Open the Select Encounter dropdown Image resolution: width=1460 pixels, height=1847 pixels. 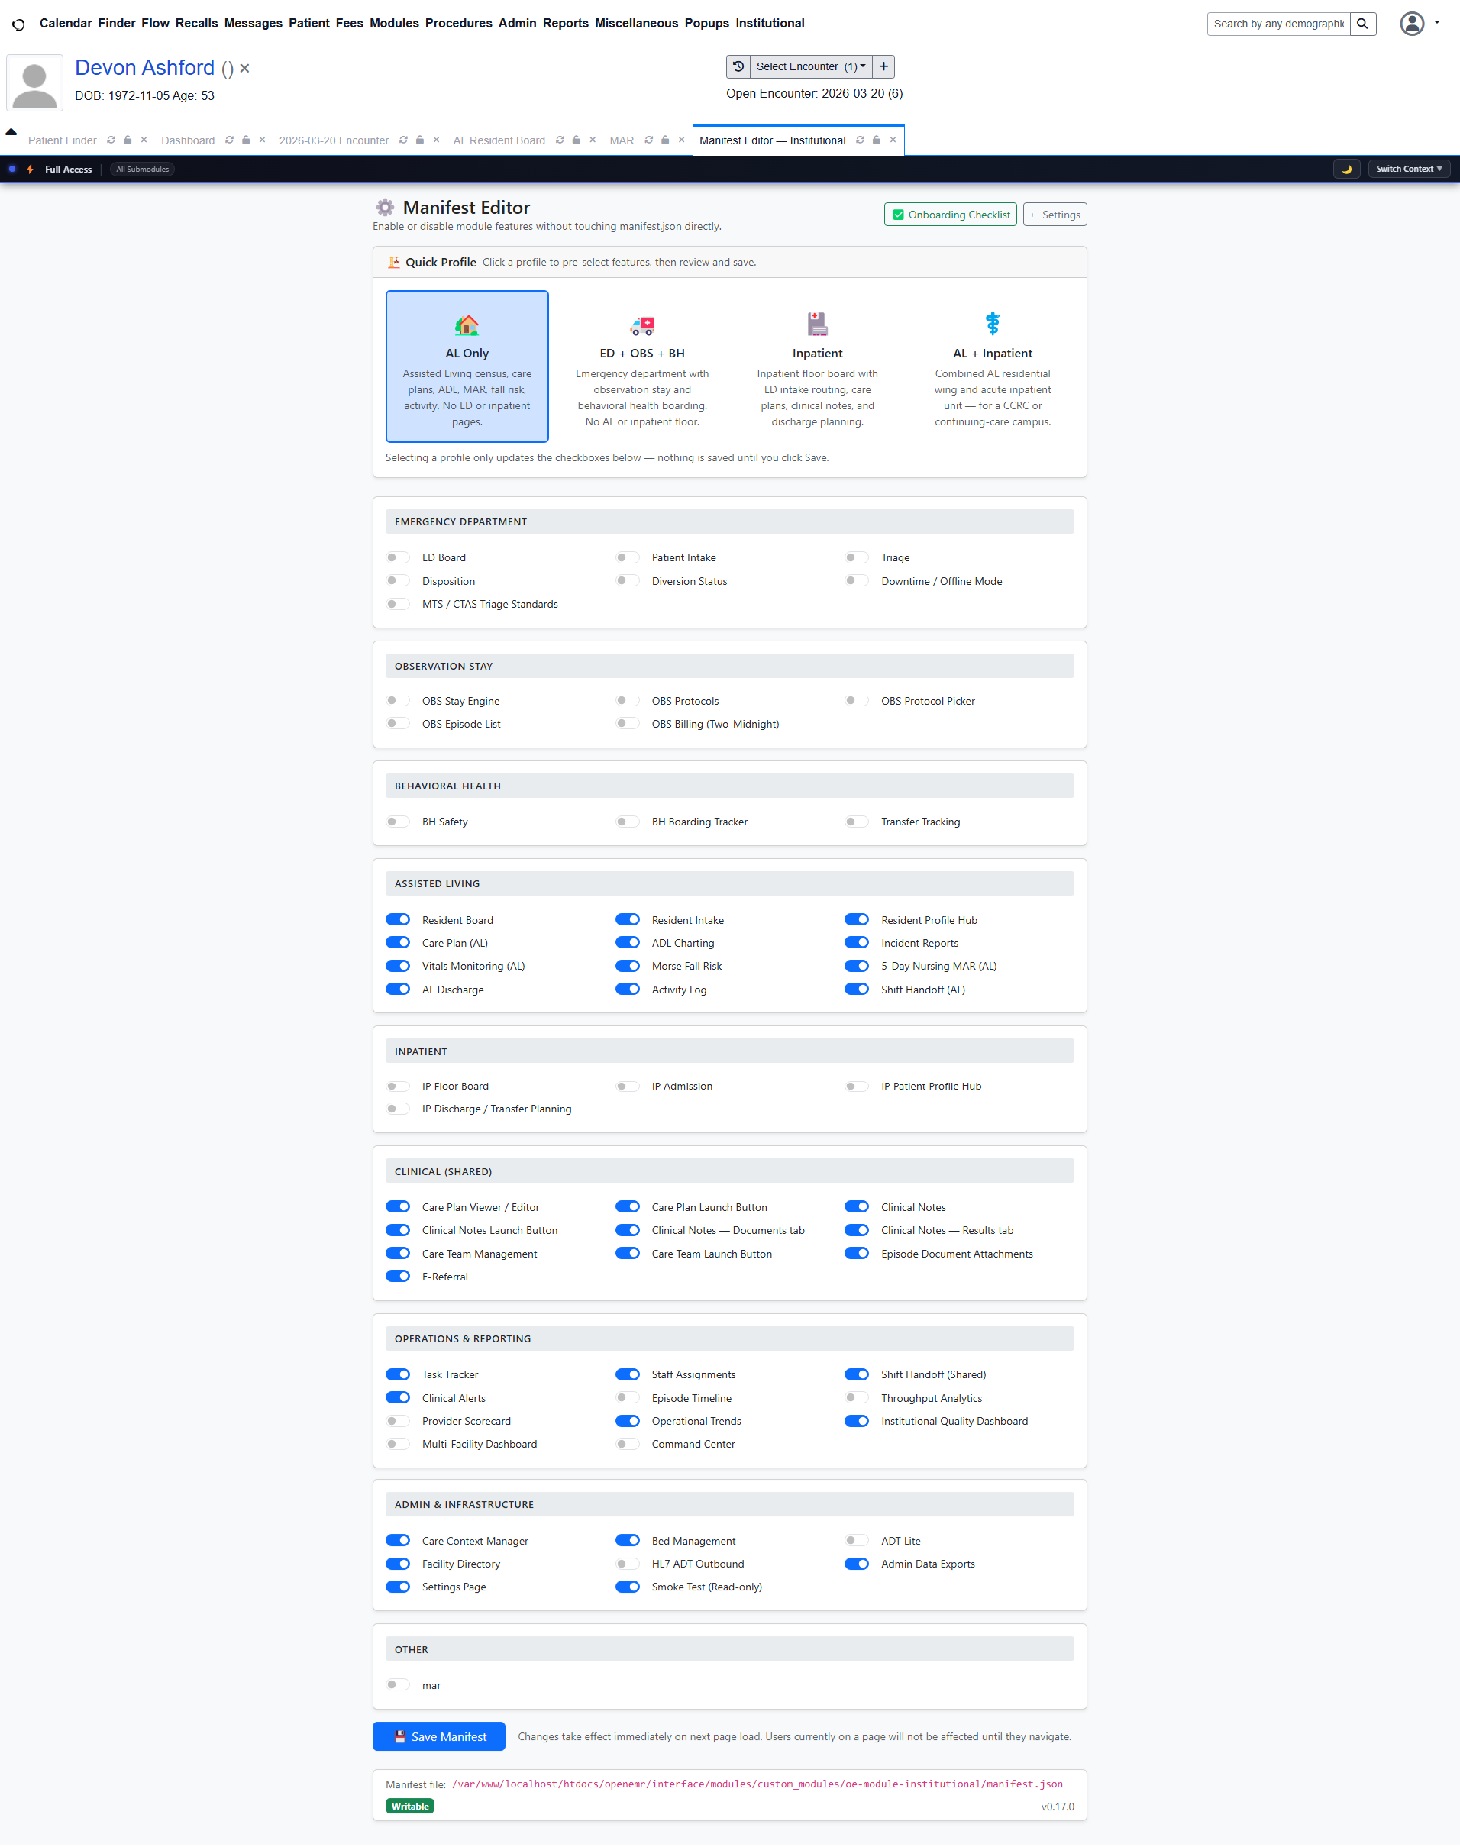pyautogui.click(x=809, y=66)
